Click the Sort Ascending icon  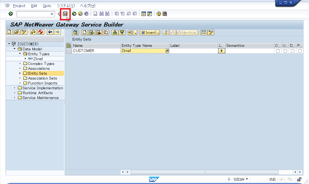(115, 32)
